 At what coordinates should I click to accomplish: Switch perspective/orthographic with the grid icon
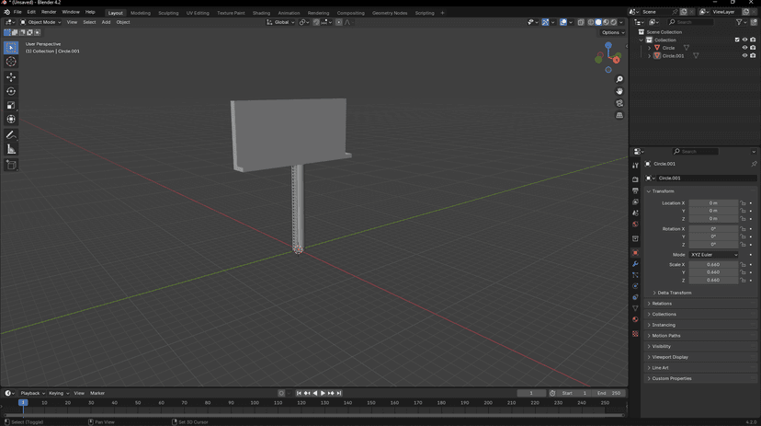[x=619, y=116]
